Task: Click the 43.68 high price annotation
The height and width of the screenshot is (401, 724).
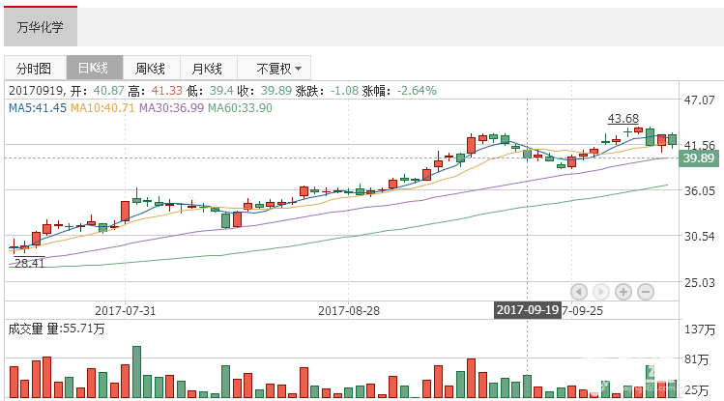Action: point(623,119)
